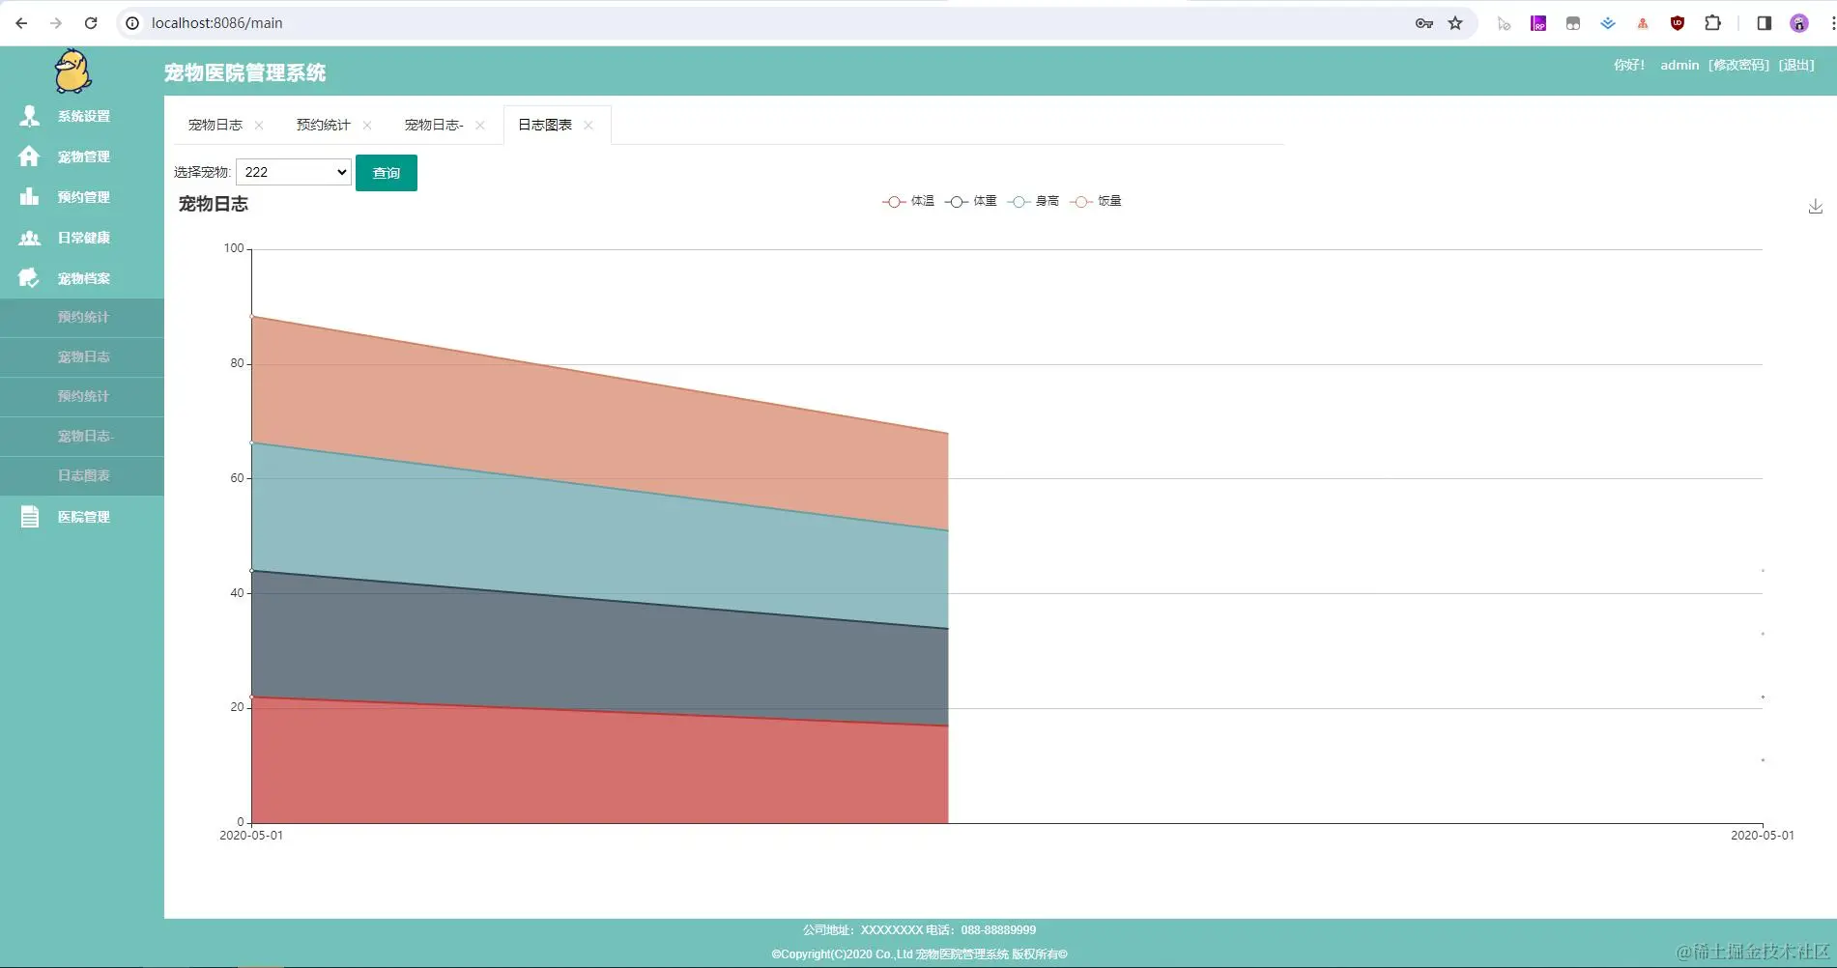The width and height of the screenshot is (1837, 968).
Task: Expand the 医院管理 sidebar menu
Action: point(82,517)
